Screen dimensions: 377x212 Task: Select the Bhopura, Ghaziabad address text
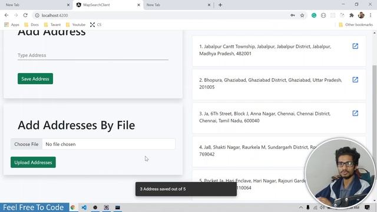coord(270,84)
